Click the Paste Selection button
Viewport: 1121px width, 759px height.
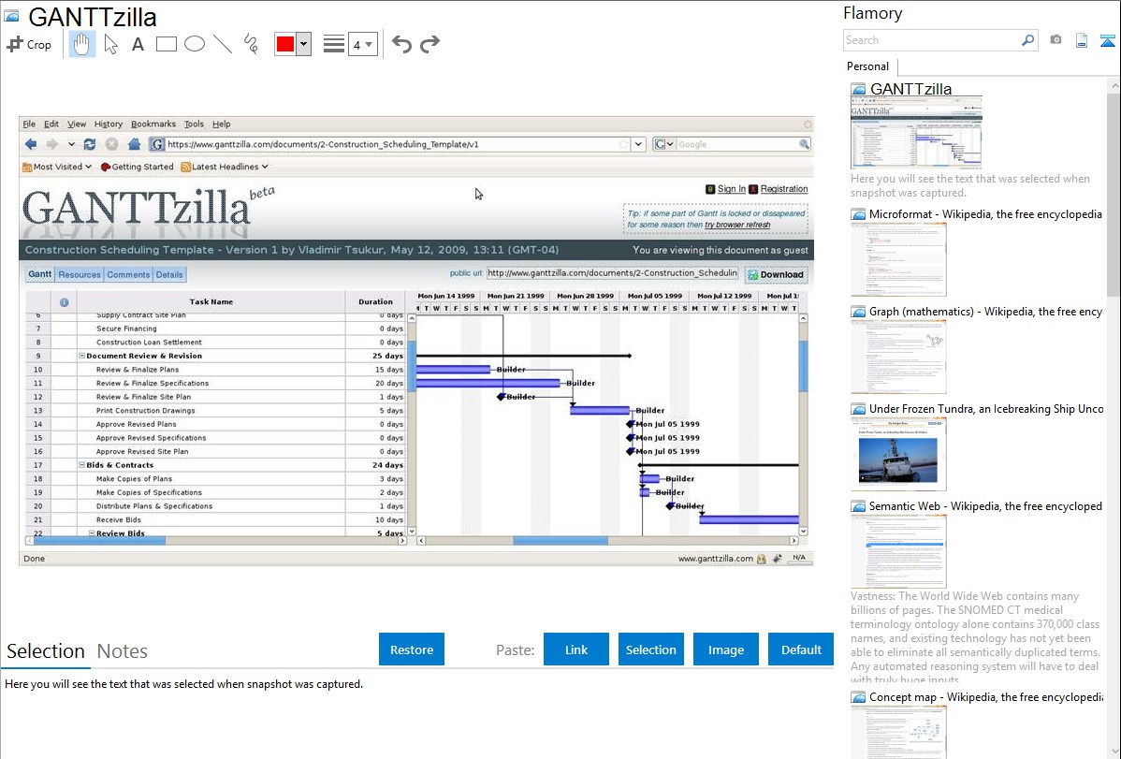pyautogui.click(x=650, y=650)
